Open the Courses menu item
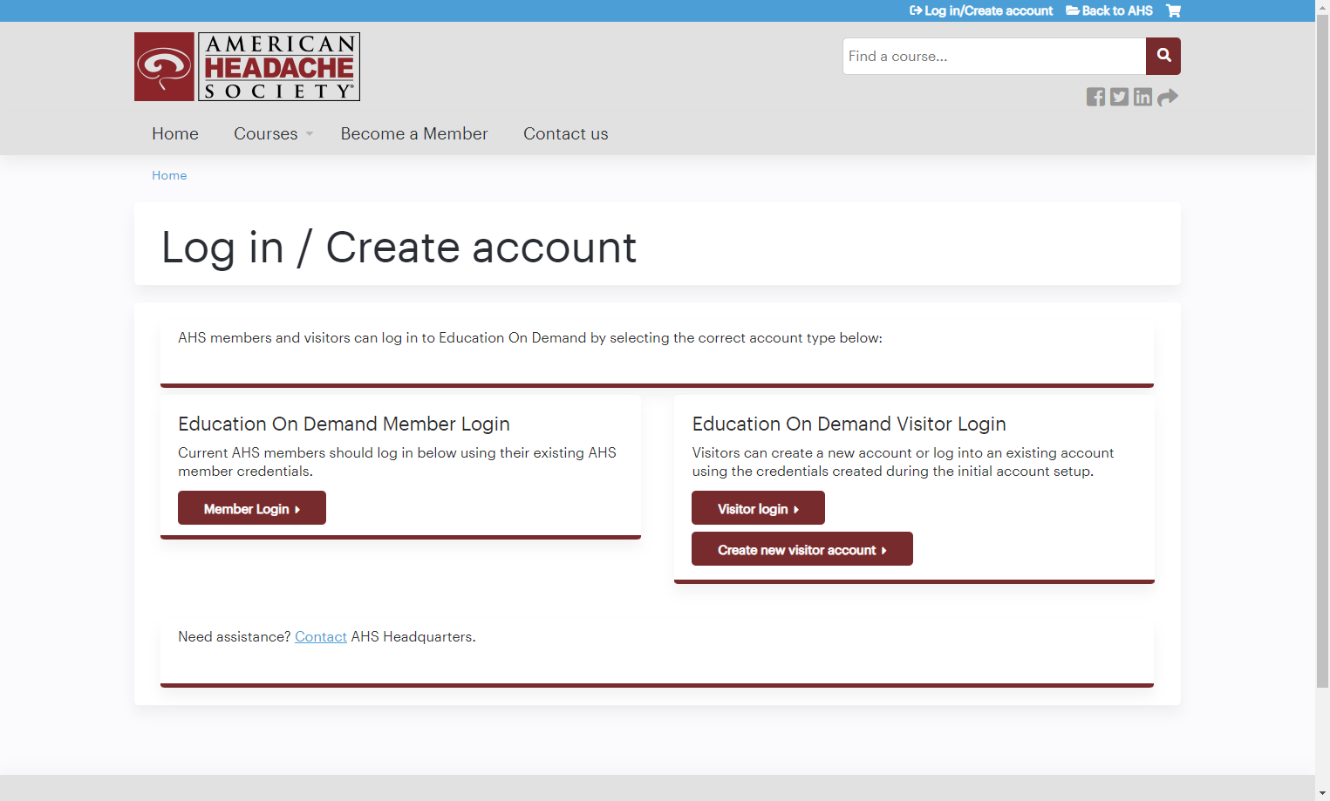Viewport: 1330px width, 801px height. coord(266,133)
